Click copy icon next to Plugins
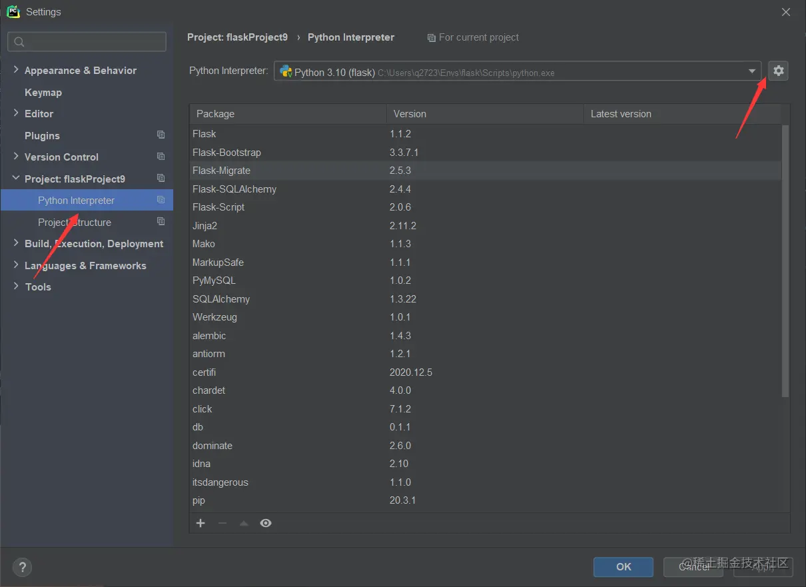 click(161, 135)
